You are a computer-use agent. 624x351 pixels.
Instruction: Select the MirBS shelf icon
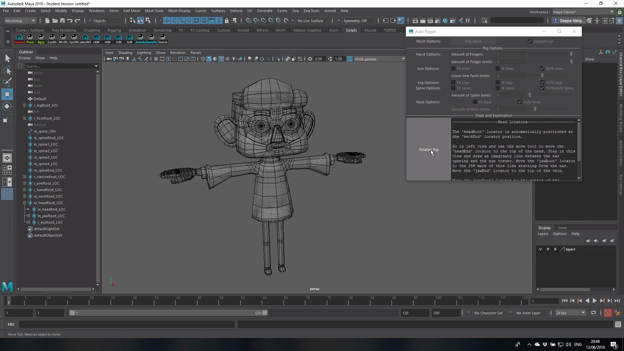click(63, 38)
